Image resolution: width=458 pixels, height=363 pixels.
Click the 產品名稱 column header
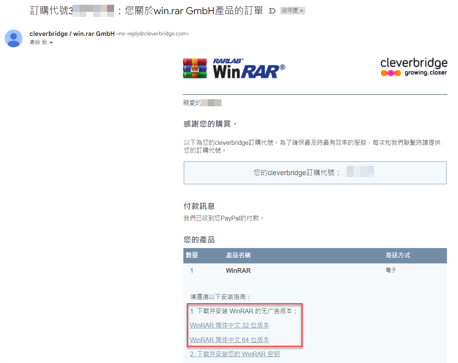tap(238, 255)
